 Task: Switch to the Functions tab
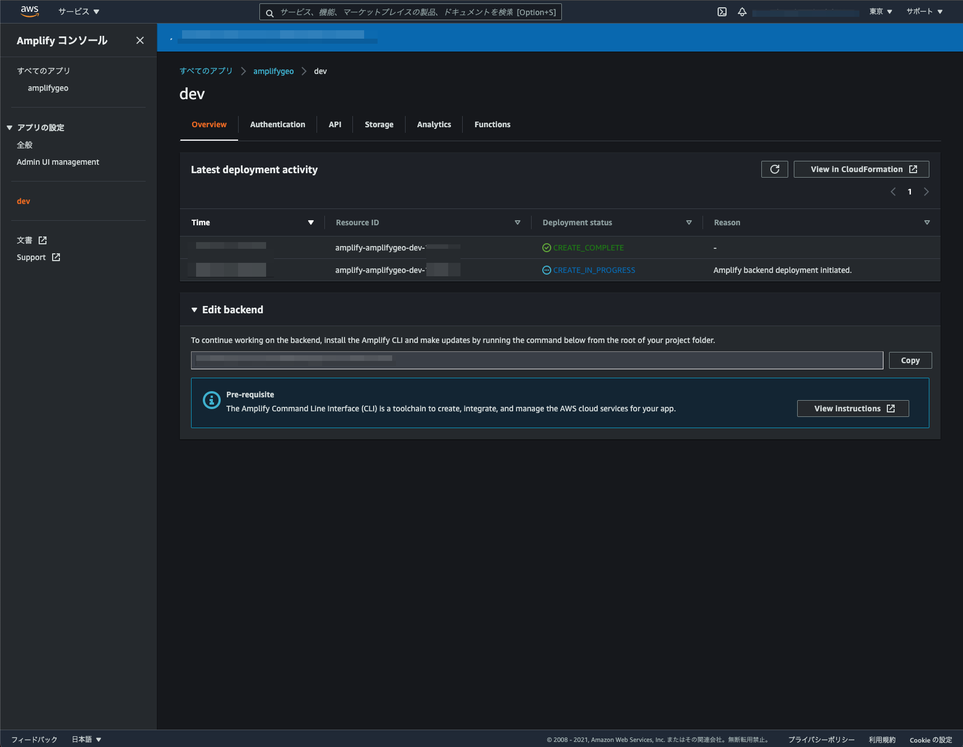point(492,124)
